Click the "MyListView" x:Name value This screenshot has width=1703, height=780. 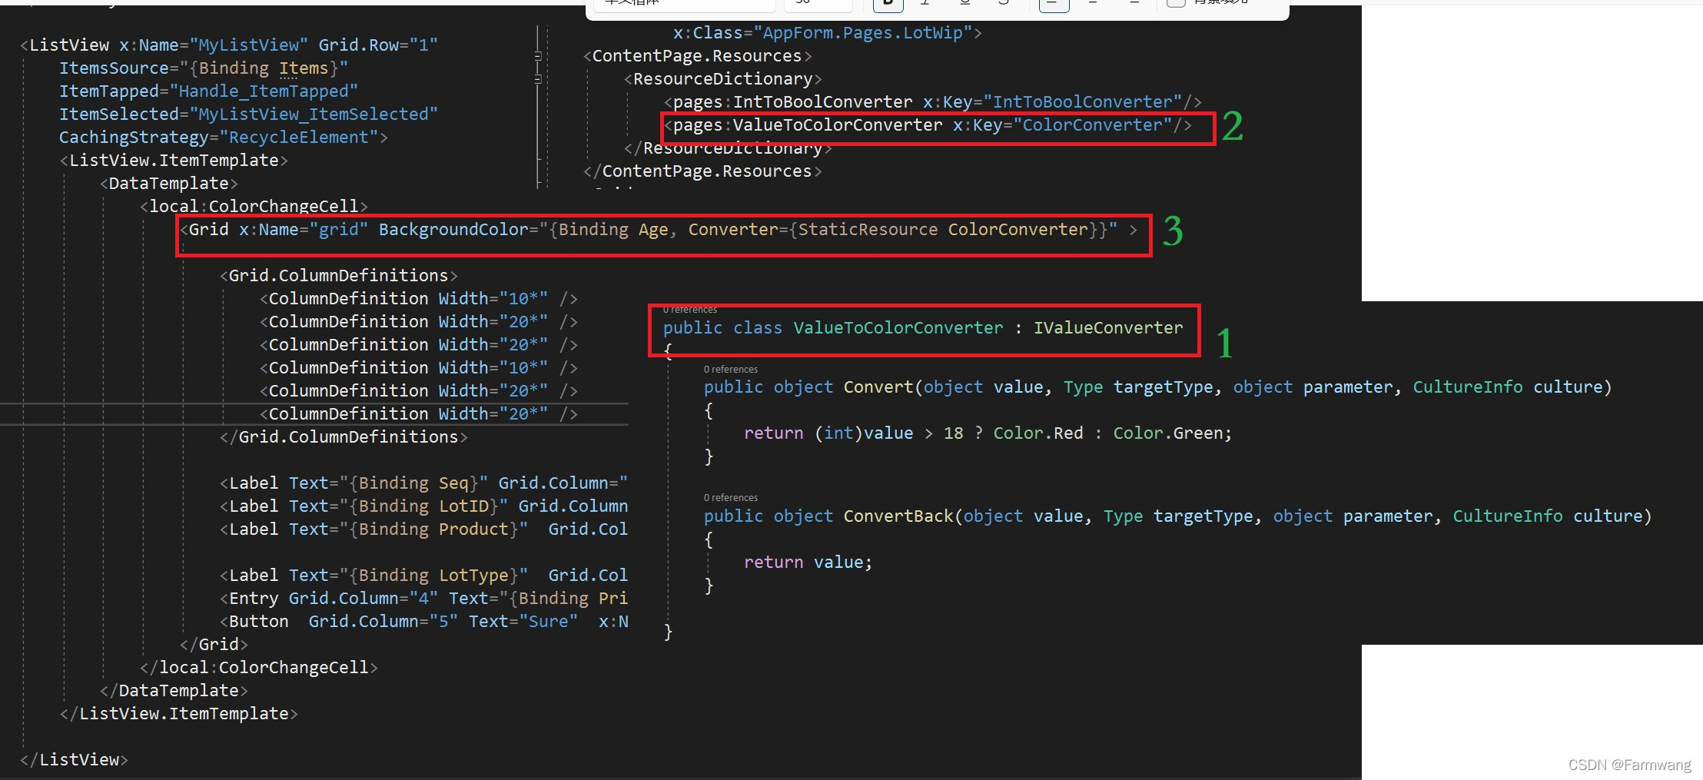coord(249,45)
